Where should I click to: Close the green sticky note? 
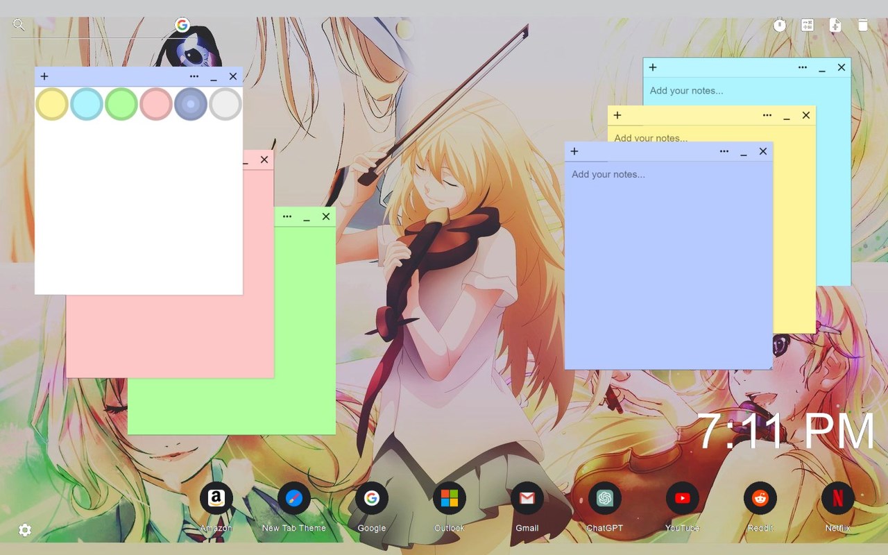pyautogui.click(x=326, y=216)
